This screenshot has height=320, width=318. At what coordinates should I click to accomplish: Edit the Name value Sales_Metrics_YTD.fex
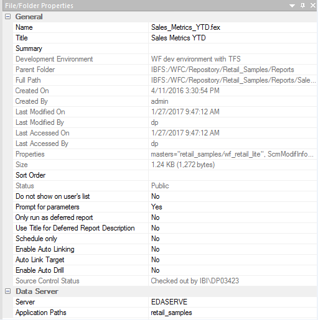233,27
